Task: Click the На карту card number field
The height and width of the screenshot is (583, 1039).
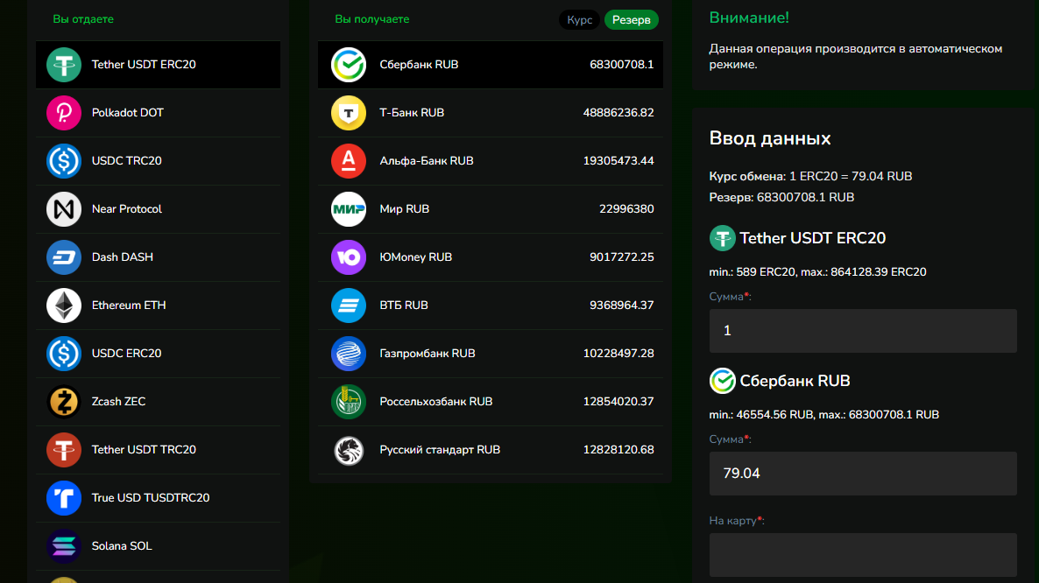Action: coord(862,555)
